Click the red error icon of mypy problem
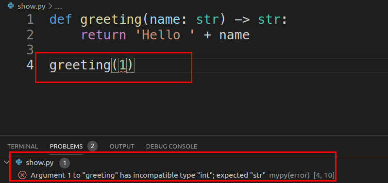388x183 pixels. tap(22, 175)
